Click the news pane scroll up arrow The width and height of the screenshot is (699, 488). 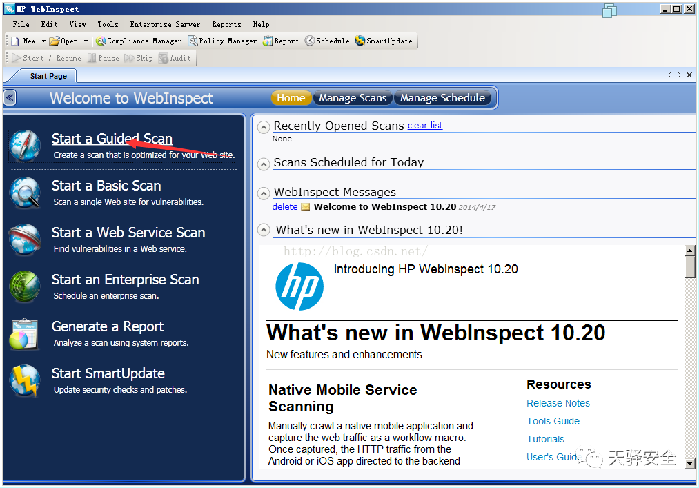click(x=689, y=251)
